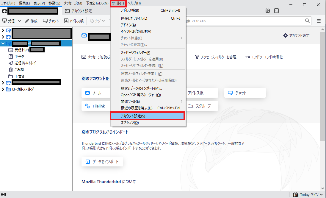
Task: Open 移動 menu
Action: tap(54, 3)
